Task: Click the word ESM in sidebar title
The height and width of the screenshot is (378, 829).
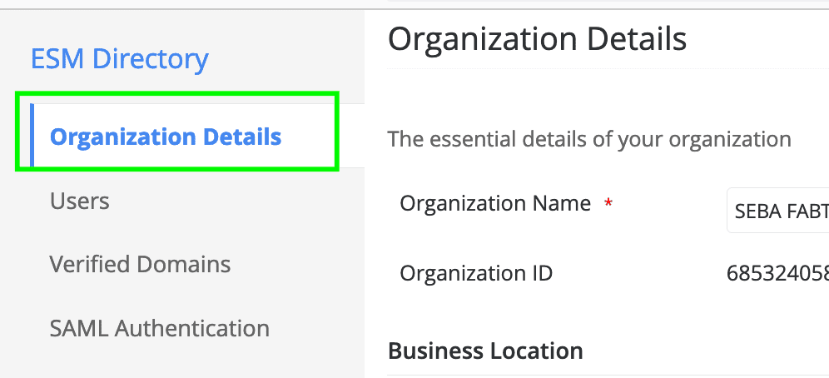Action: click(x=58, y=59)
